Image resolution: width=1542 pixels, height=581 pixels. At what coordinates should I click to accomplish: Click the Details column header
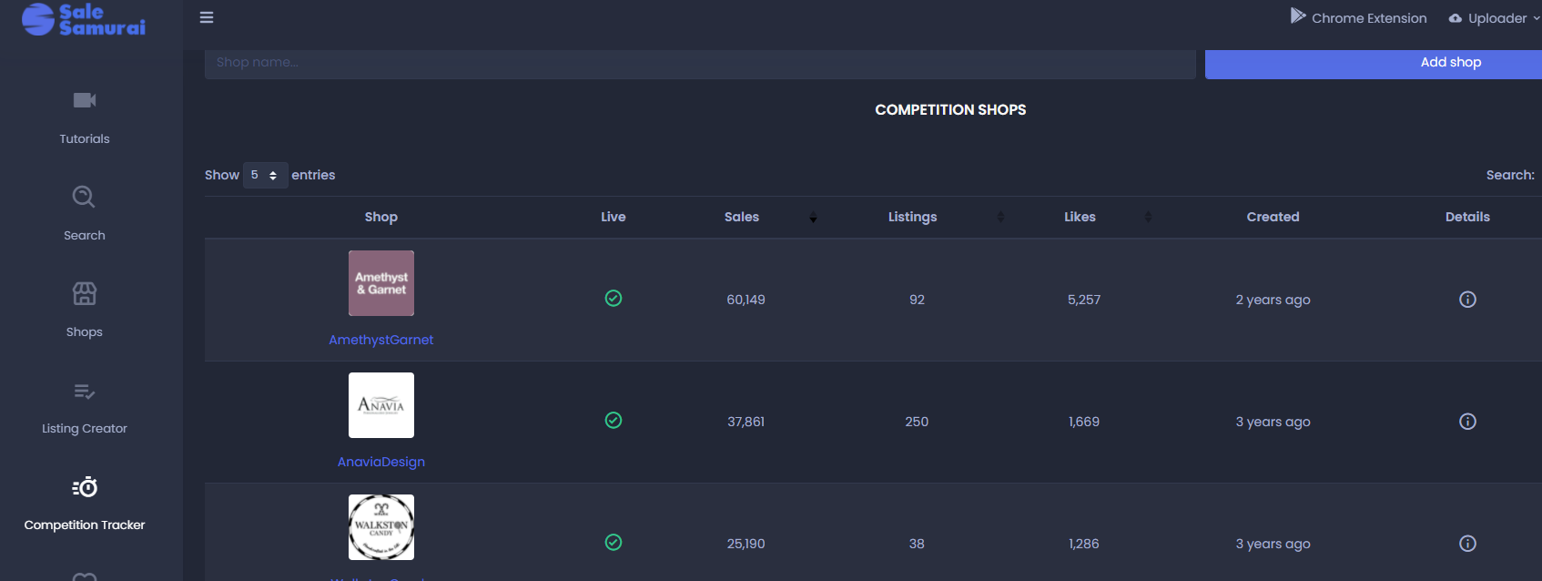[1467, 217]
